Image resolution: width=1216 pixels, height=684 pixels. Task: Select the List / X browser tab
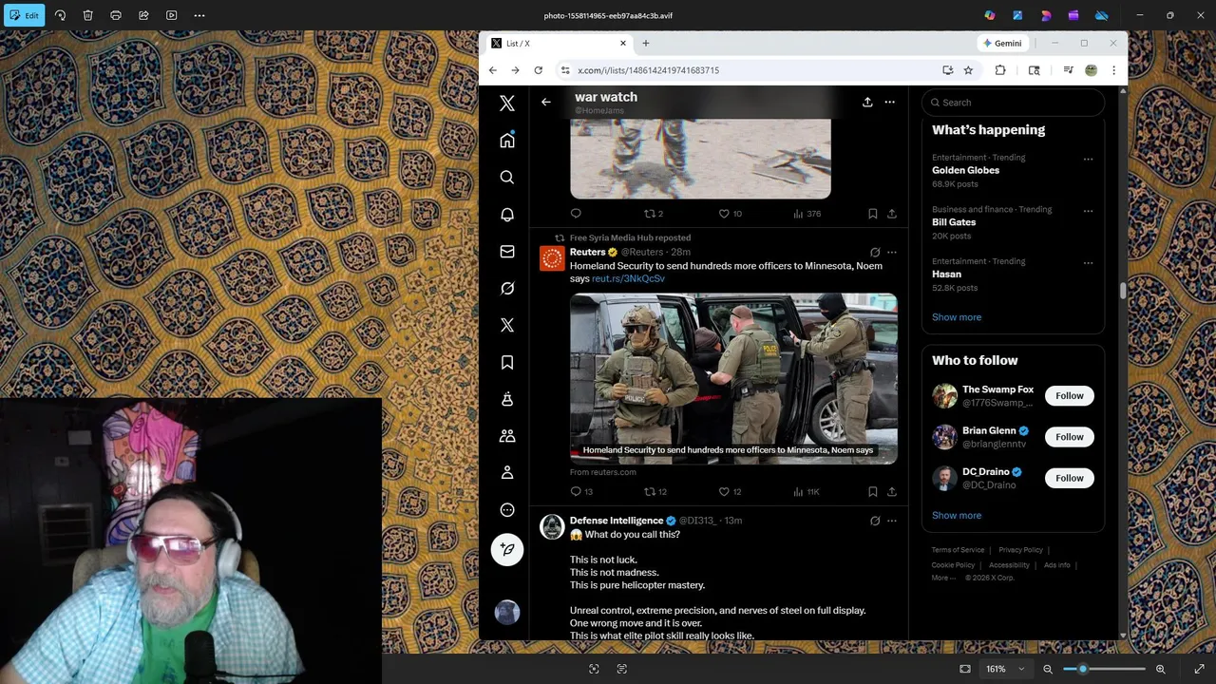[x=558, y=44]
